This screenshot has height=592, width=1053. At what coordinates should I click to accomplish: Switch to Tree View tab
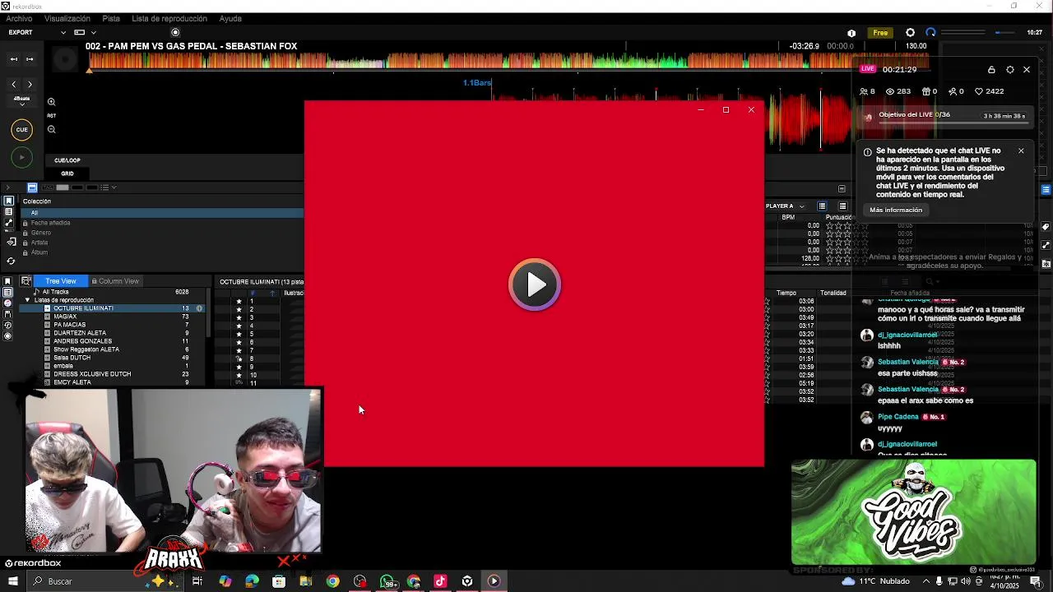coord(61,281)
